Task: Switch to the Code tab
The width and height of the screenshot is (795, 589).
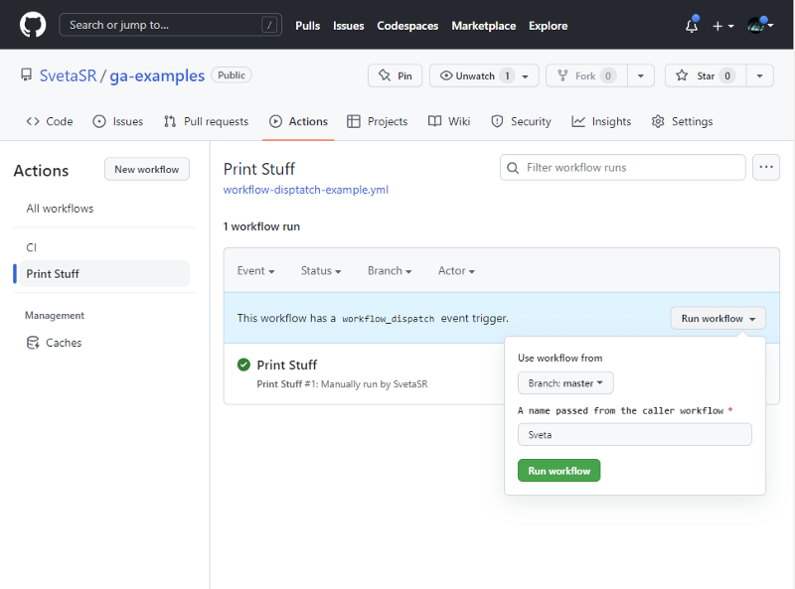Action: coord(50,121)
